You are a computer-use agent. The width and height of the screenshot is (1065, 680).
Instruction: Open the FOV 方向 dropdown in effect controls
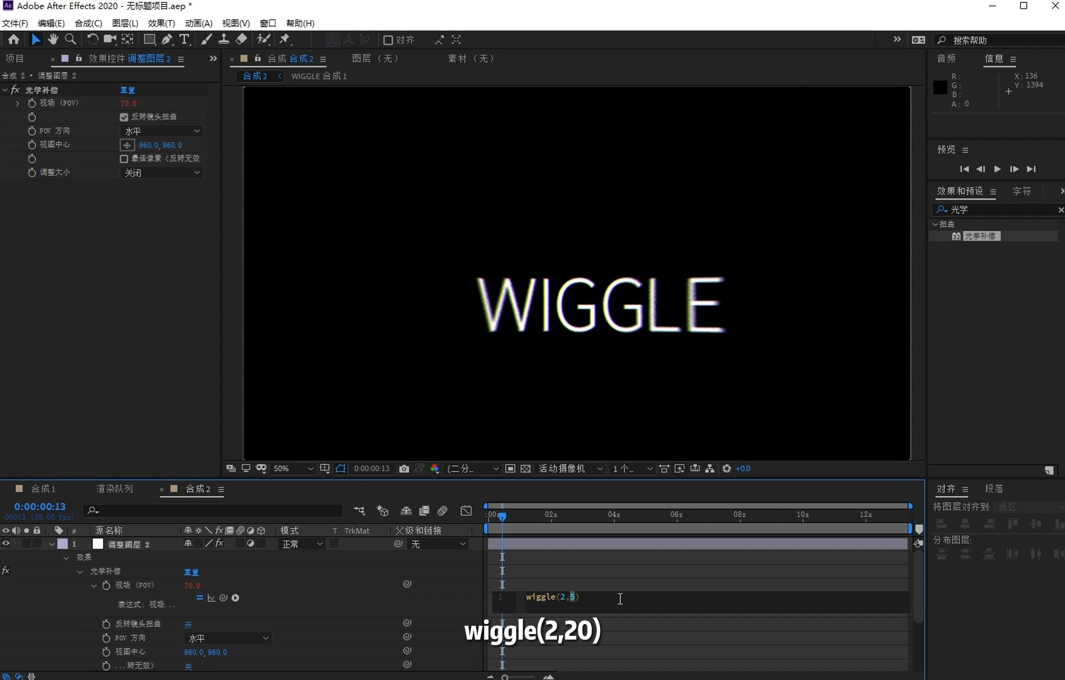161,131
